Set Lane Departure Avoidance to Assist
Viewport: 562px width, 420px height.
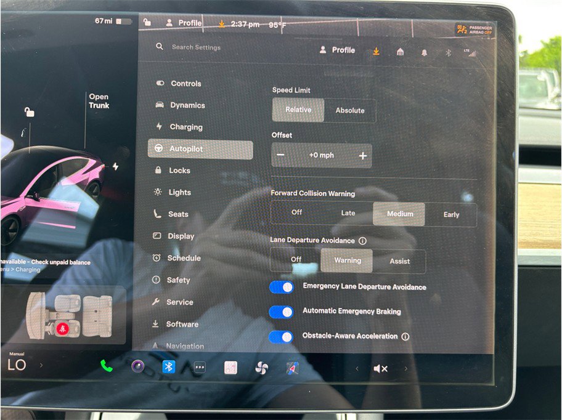(399, 261)
